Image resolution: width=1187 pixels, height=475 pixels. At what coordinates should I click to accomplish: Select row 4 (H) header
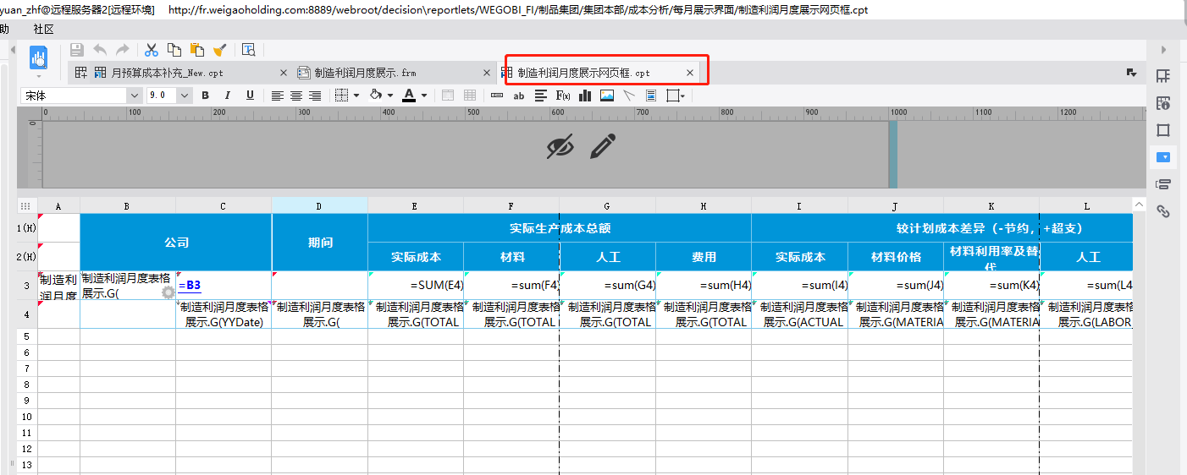coord(27,314)
